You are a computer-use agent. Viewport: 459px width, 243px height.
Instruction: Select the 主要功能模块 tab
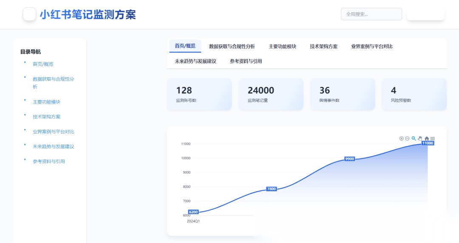click(x=283, y=47)
